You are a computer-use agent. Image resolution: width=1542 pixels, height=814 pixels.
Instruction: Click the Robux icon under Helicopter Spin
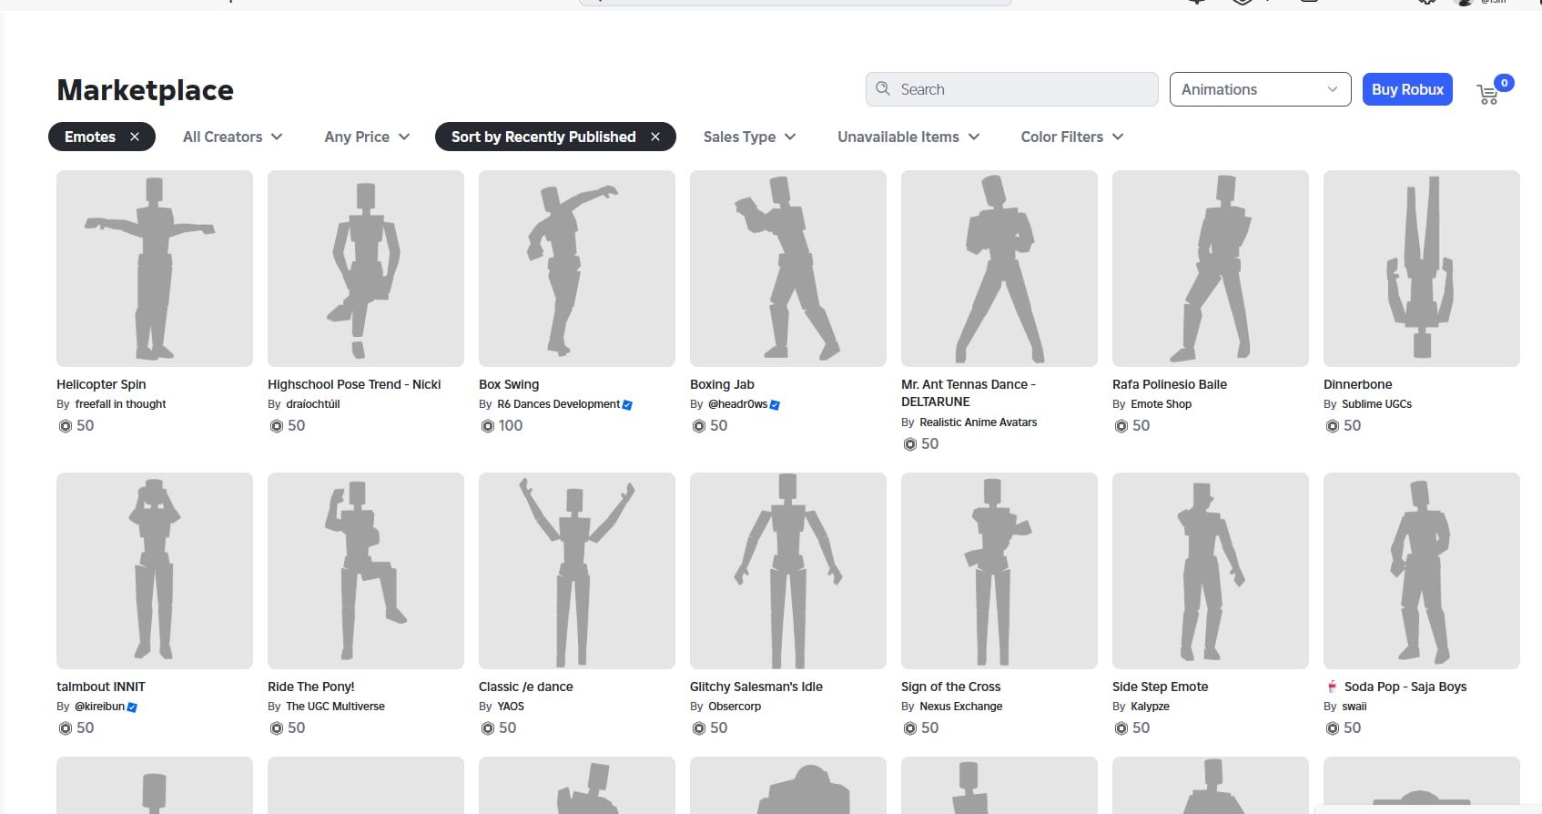[65, 426]
